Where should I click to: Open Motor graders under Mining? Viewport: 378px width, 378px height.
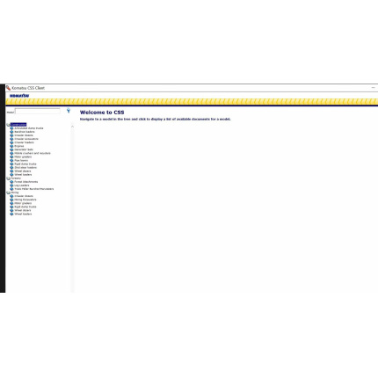pos(23,203)
